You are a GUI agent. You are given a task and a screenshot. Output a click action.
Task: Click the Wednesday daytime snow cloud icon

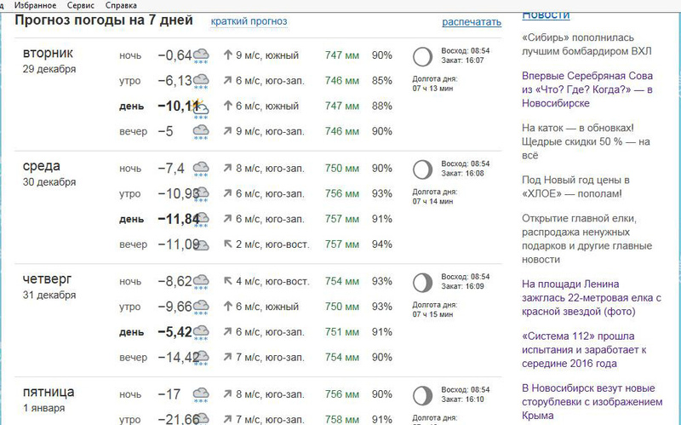[202, 220]
